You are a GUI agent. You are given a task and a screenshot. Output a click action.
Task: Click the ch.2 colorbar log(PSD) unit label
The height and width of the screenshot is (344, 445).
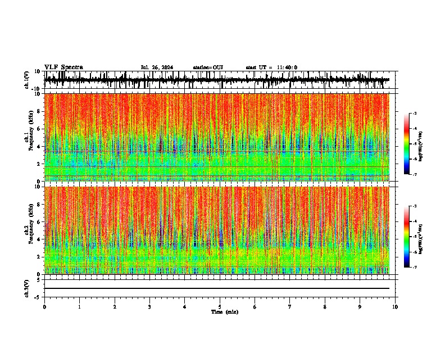(x=420, y=239)
